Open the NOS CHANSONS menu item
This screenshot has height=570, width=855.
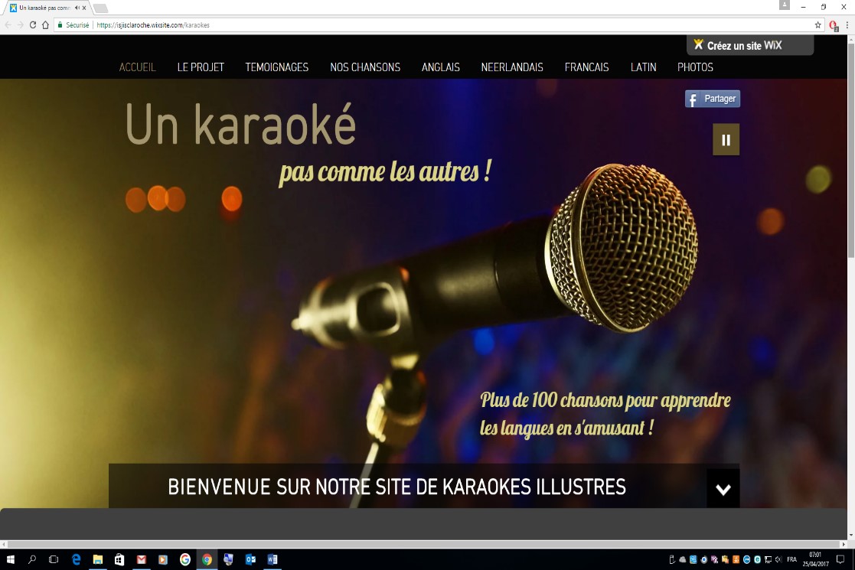pyautogui.click(x=365, y=67)
